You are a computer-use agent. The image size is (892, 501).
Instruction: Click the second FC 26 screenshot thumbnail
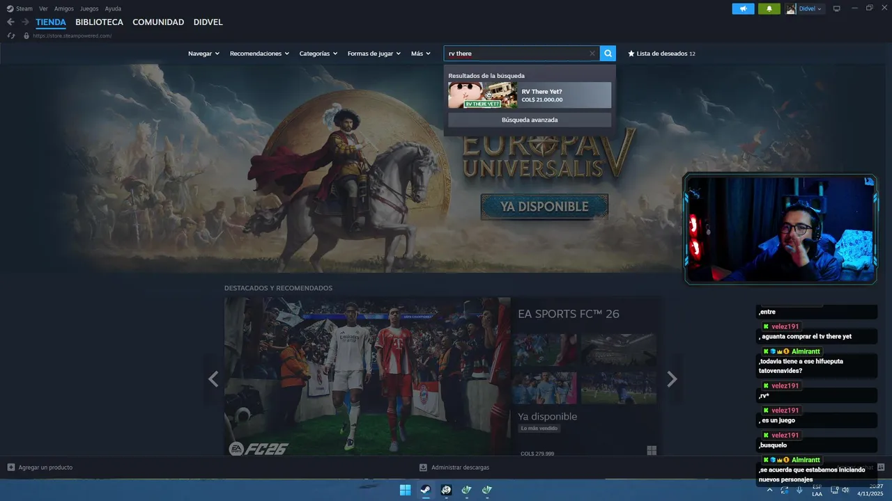point(619,350)
